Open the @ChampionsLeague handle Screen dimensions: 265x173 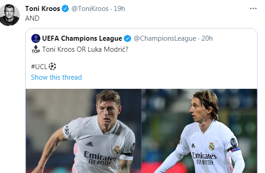click(x=165, y=38)
